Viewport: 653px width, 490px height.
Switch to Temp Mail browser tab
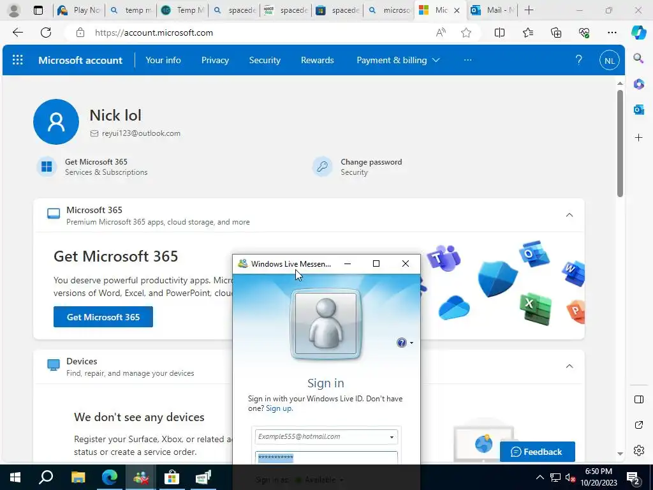point(182,10)
